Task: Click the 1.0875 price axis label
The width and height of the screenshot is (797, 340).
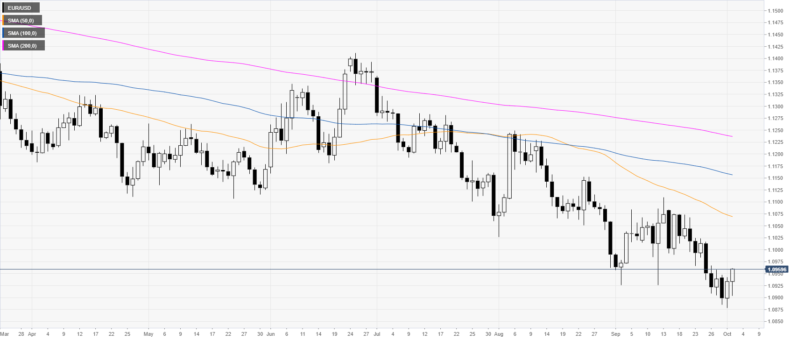Action: [776, 310]
